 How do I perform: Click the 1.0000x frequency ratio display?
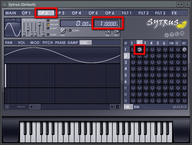(106, 23)
